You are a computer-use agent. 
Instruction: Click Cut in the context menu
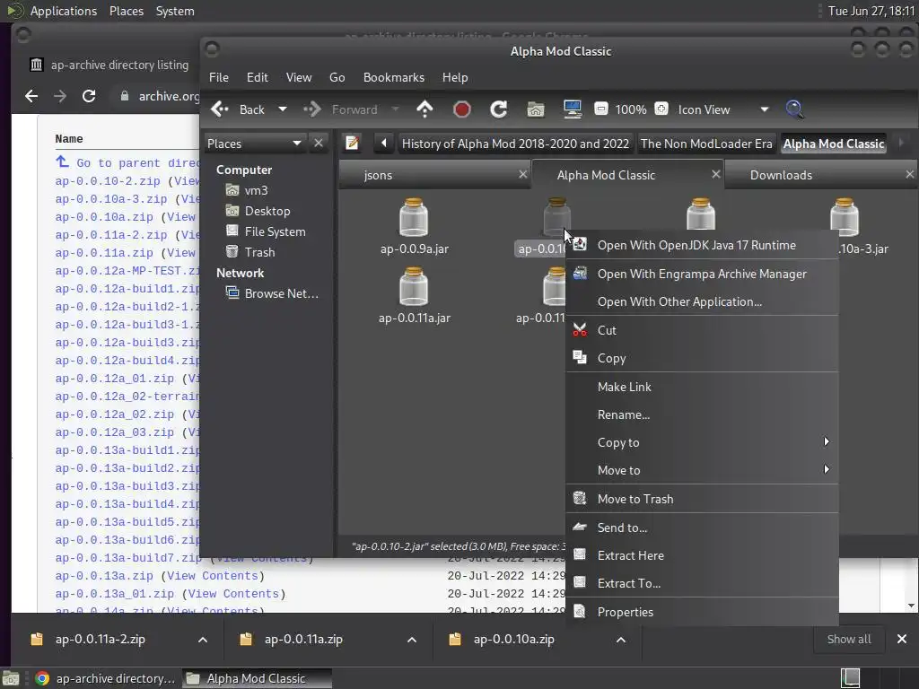point(702,330)
